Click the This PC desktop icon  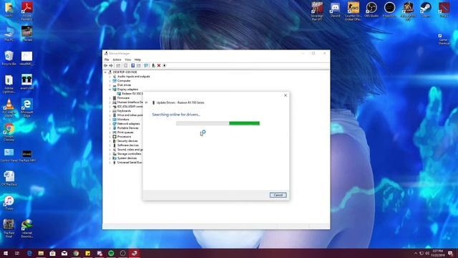coord(9,34)
